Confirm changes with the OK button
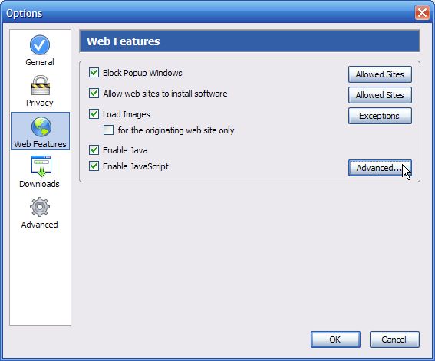435x361 pixels. 335,340
